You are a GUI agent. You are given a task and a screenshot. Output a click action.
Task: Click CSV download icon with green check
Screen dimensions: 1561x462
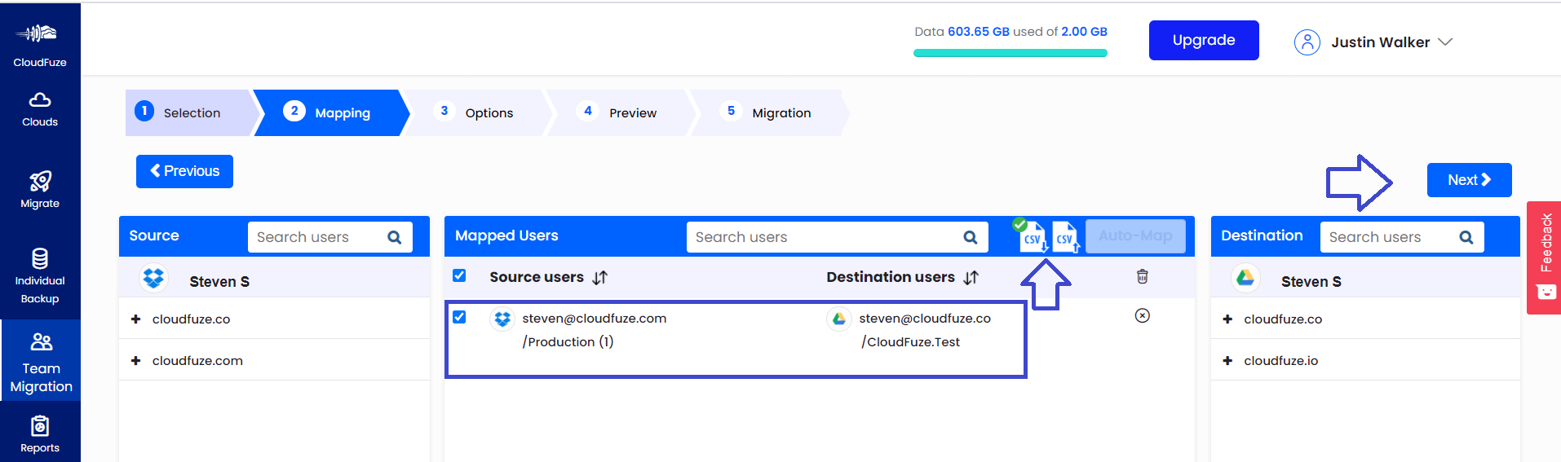1031,235
